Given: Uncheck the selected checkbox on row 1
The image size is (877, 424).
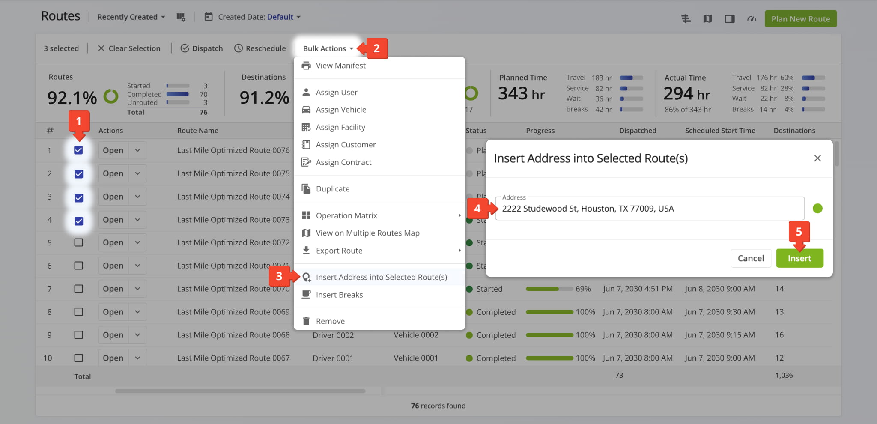Looking at the screenshot, I should click(78, 150).
